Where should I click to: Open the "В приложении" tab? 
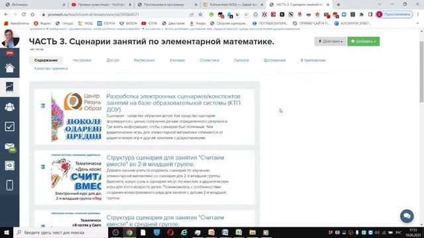313,60
